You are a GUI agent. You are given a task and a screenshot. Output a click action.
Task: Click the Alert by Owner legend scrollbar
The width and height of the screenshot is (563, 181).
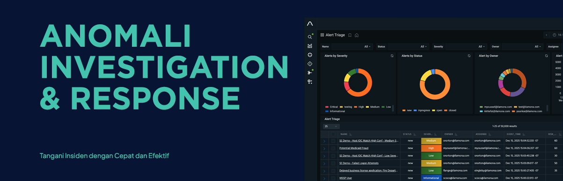548,109
